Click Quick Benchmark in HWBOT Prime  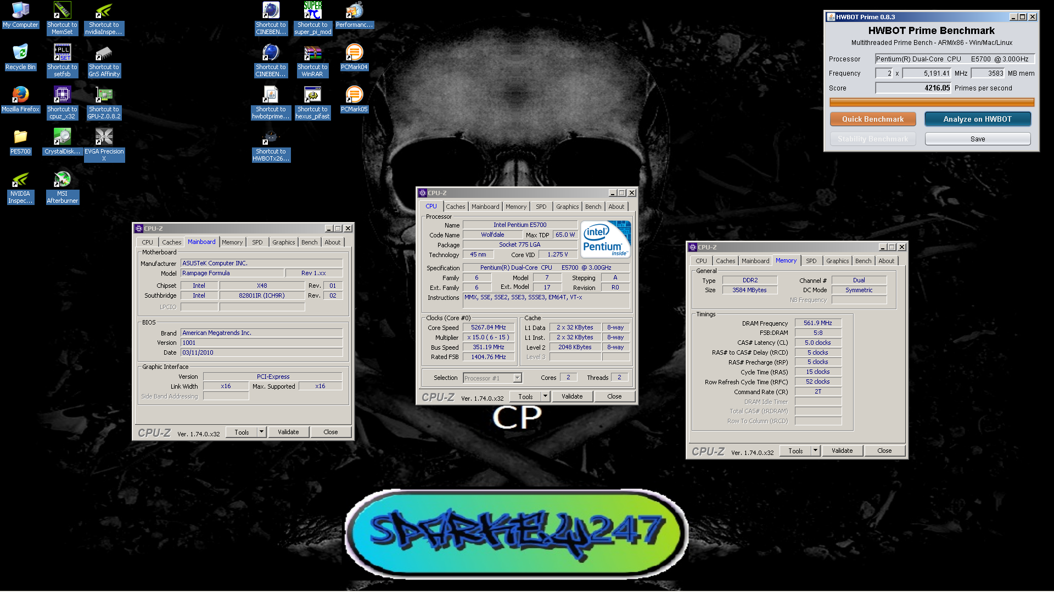872,119
